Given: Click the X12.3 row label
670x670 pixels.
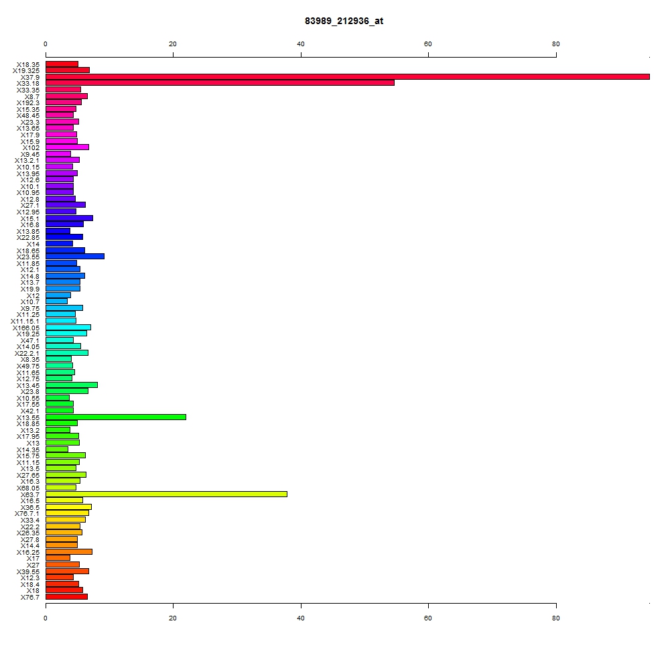Looking at the screenshot, I should (x=30, y=578).
